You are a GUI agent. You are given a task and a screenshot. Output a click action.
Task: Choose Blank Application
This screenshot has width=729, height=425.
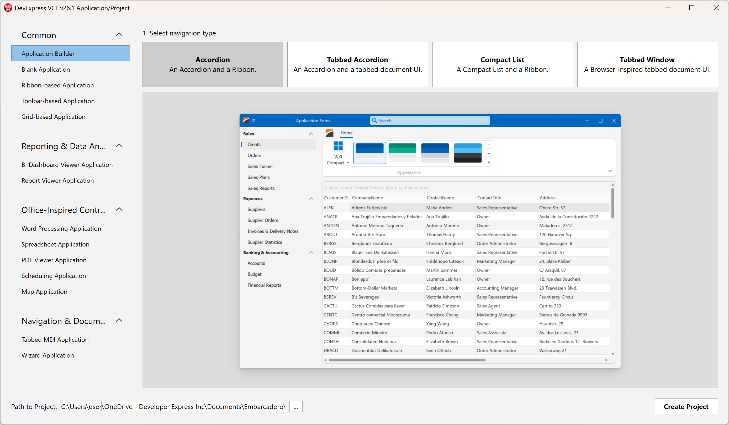click(x=71, y=70)
